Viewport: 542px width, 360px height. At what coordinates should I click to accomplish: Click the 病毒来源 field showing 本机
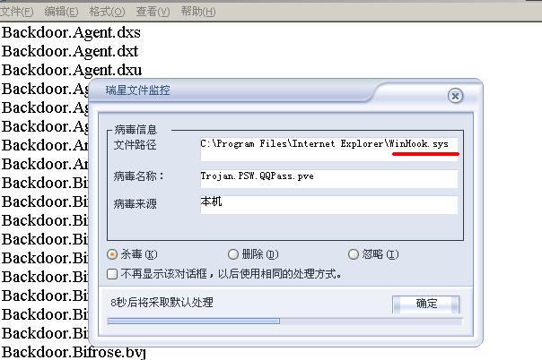[x=329, y=205]
